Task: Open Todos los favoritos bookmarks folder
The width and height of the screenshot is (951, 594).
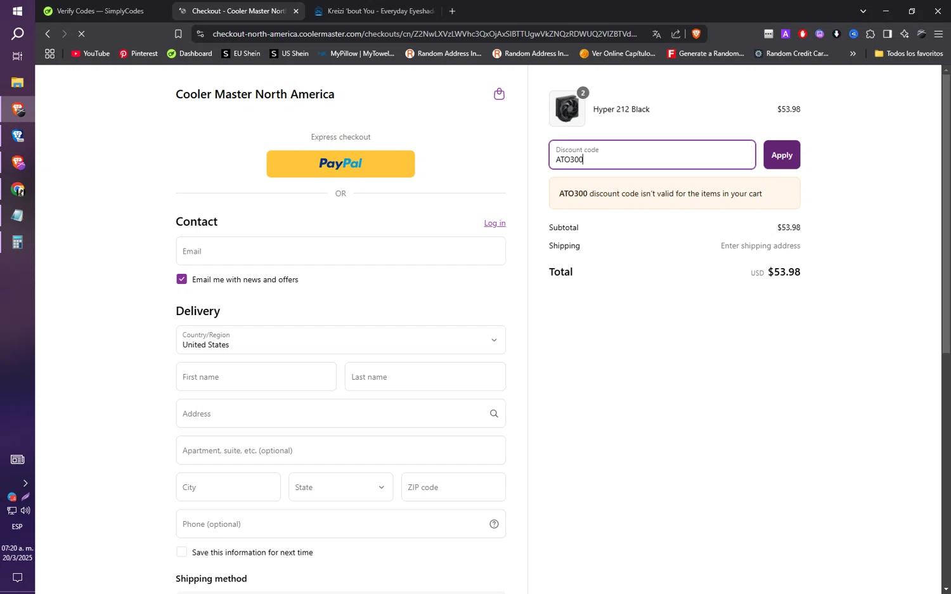Action: pos(909,54)
